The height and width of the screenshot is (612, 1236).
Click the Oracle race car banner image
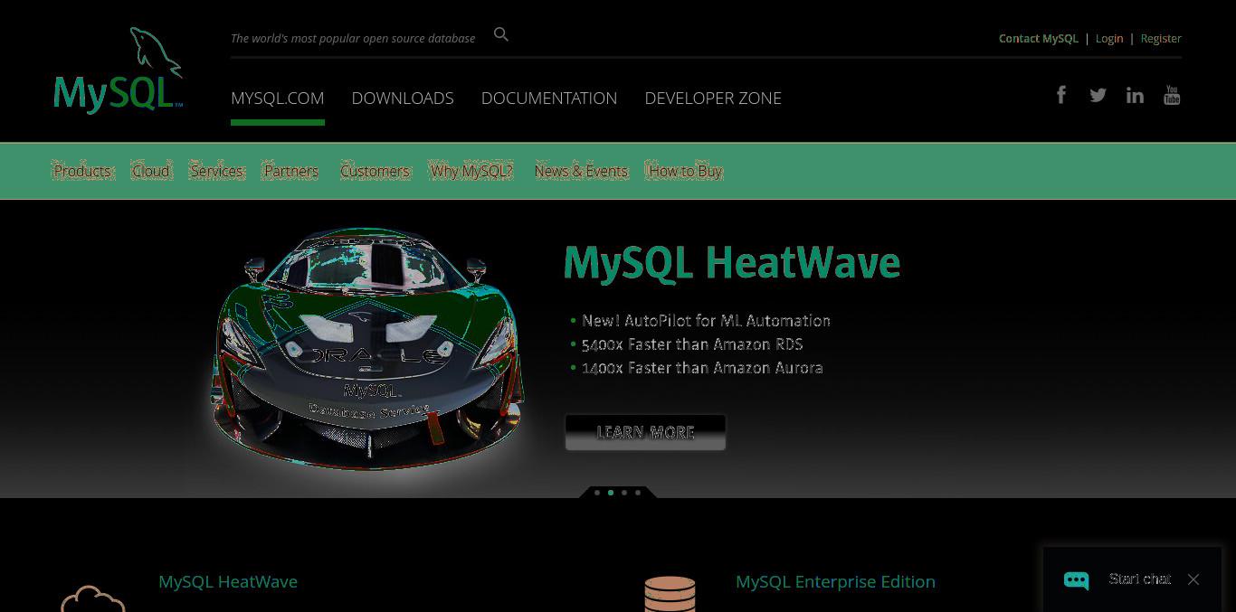[x=366, y=348]
